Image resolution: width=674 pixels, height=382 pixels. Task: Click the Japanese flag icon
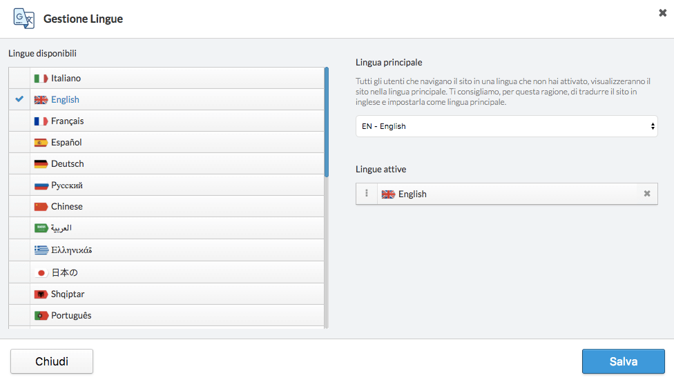point(41,273)
